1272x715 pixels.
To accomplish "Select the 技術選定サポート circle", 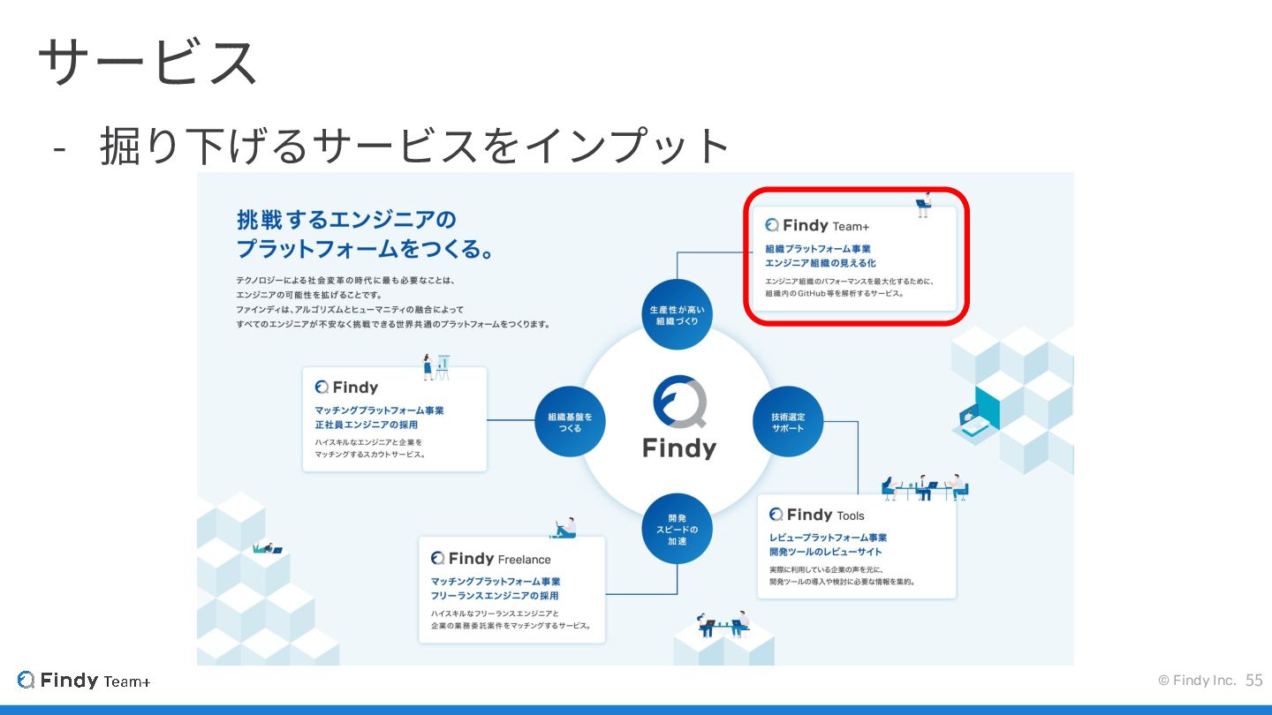I will [x=788, y=421].
